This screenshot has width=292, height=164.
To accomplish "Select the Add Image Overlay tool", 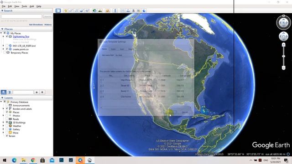I will pyautogui.click(x=82, y=10).
